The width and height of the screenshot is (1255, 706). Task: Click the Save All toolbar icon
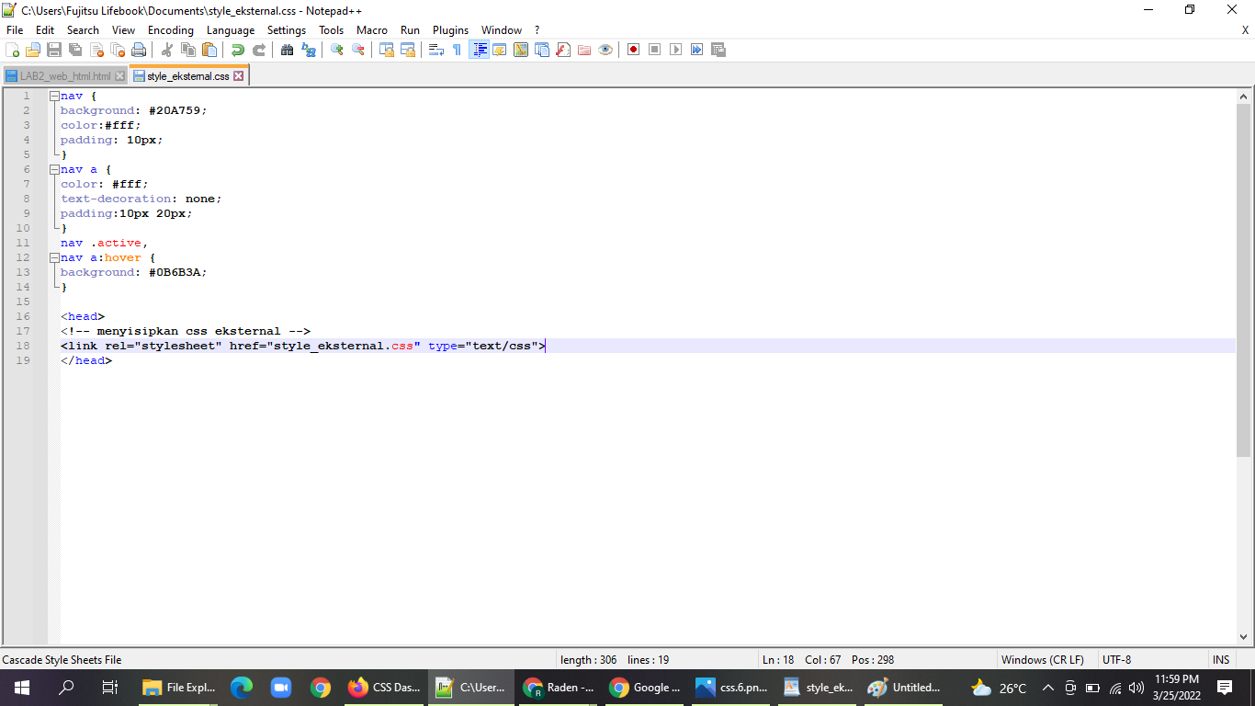(x=75, y=50)
